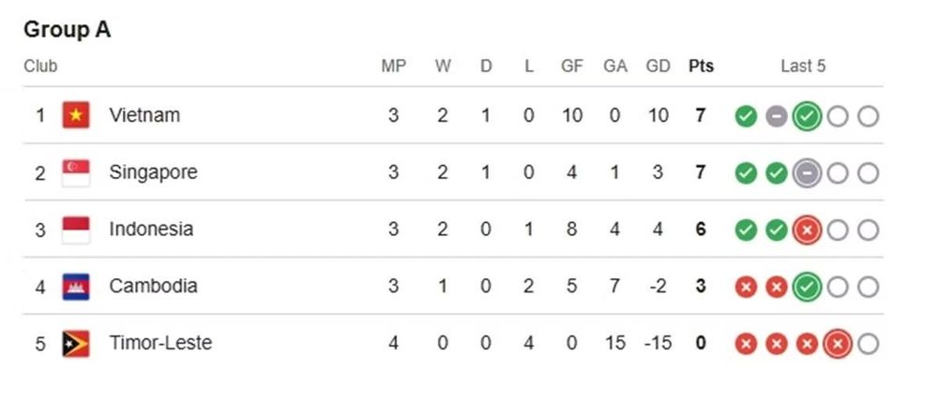This screenshot has width=938, height=401.
Task: Click Timor-Leste's empty fifth match circle
Action: [868, 344]
